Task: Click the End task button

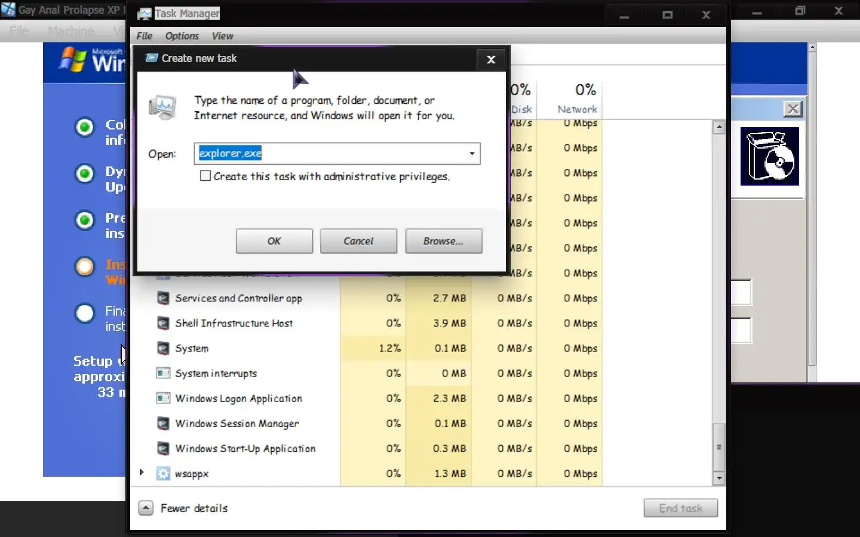Action: pyautogui.click(x=681, y=508)
